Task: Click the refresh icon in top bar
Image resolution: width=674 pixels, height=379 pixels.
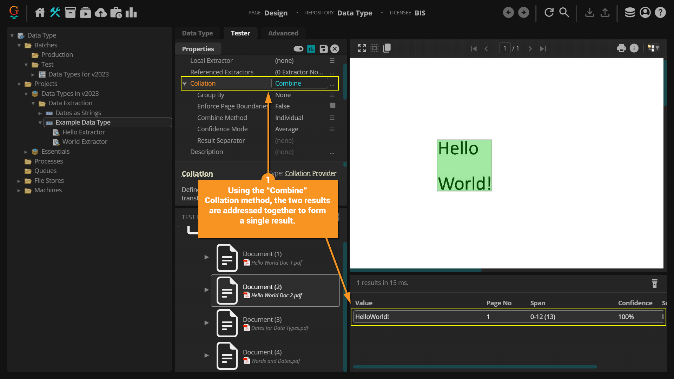Action: pyautogui.click(x=549, y=13)
